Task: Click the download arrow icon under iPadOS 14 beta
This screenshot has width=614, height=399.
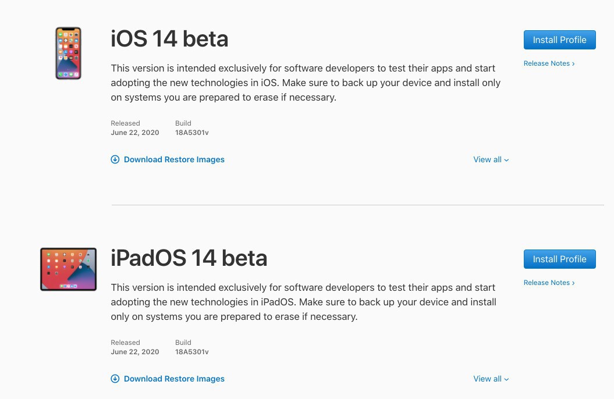Action: pyautogui.click(x=115, y=379)
